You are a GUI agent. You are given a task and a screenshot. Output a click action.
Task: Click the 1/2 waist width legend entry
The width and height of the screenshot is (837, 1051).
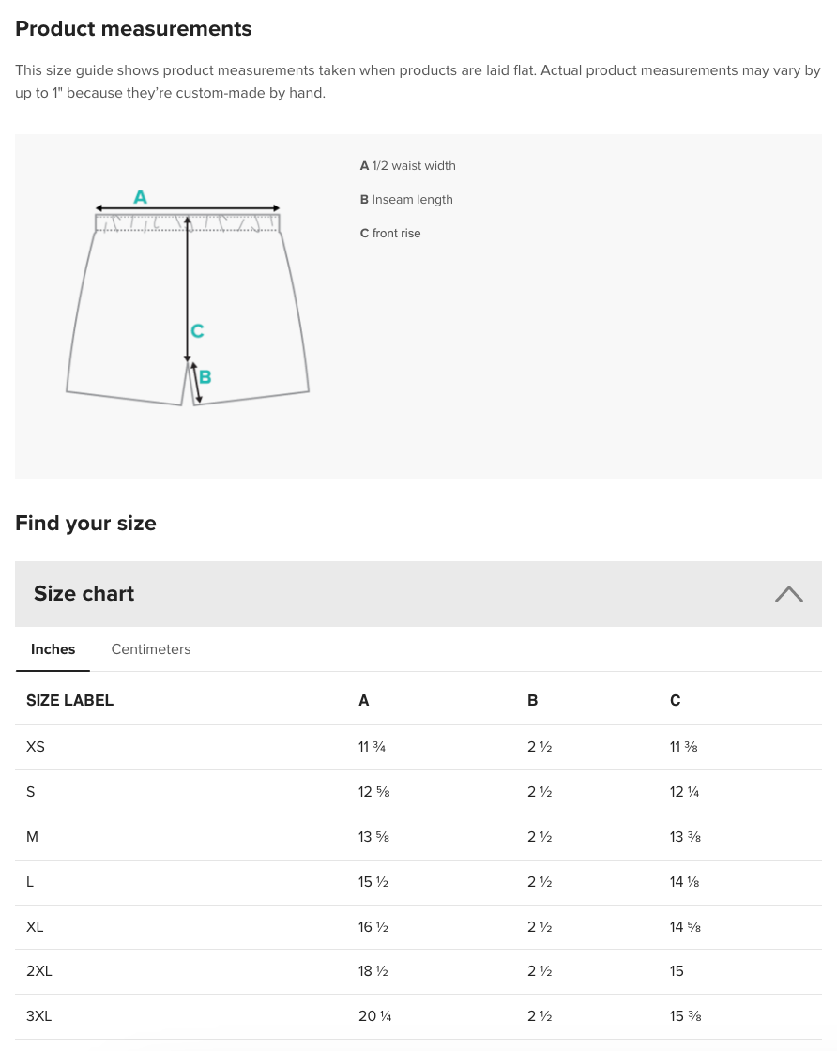408,166
